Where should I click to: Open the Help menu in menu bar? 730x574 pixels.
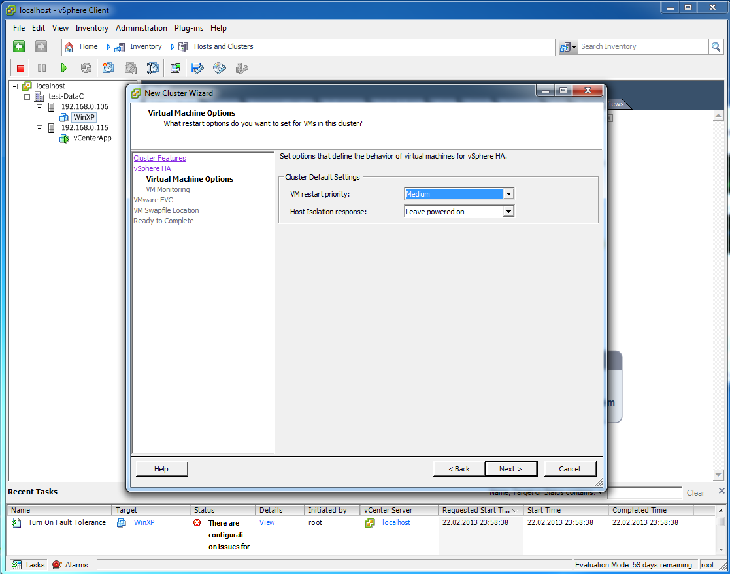218,28
